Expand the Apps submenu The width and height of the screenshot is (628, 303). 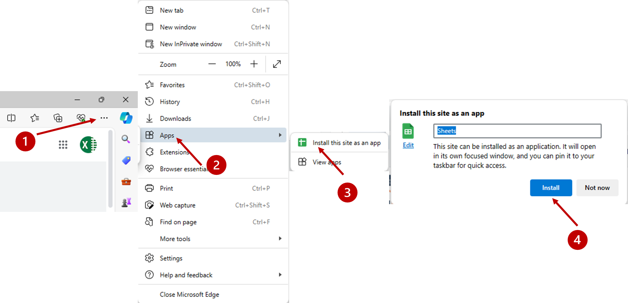click(213, 135)
